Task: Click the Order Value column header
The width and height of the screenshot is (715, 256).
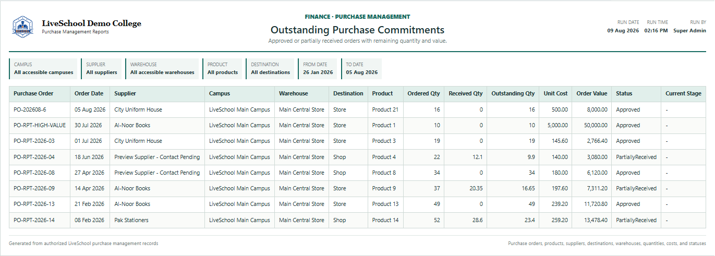Action: [592, 94]
